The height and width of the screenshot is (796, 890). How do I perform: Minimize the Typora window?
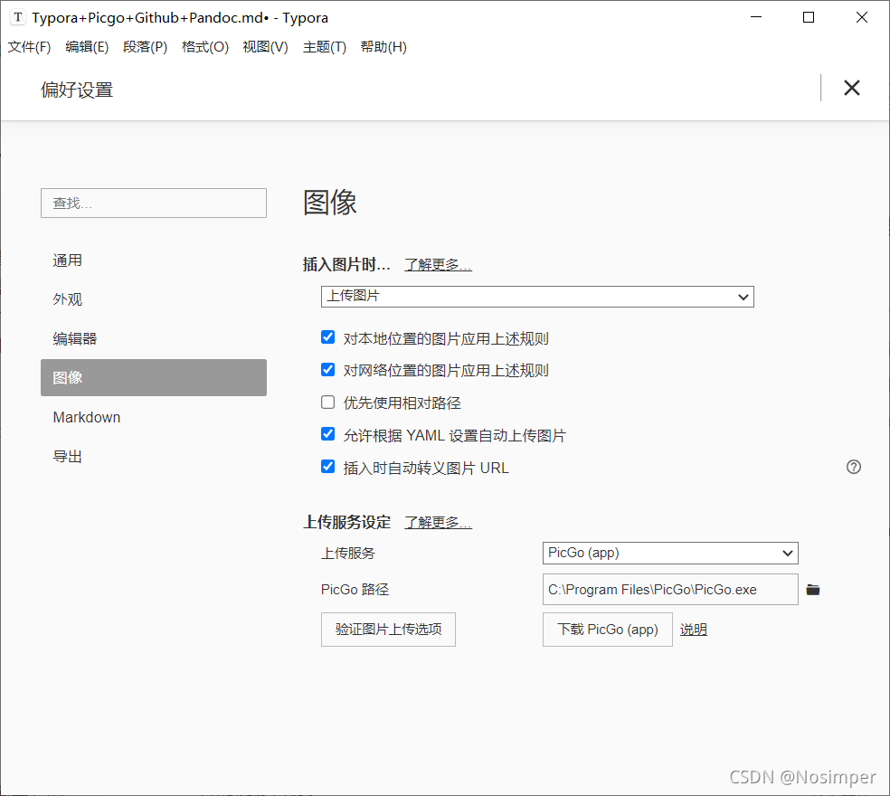click(x=756, y=17)
